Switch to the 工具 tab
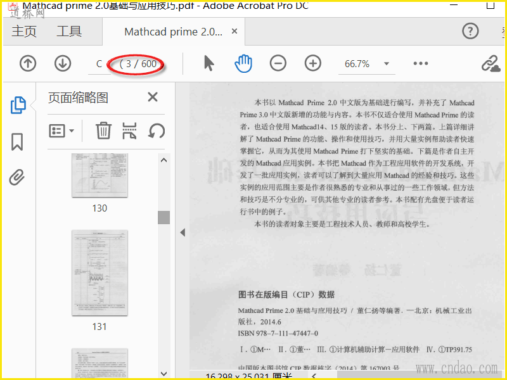 tap(69, 31)
